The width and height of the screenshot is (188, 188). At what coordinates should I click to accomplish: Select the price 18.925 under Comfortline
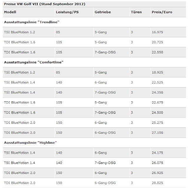pyautogui.click(x=157, y=72)
